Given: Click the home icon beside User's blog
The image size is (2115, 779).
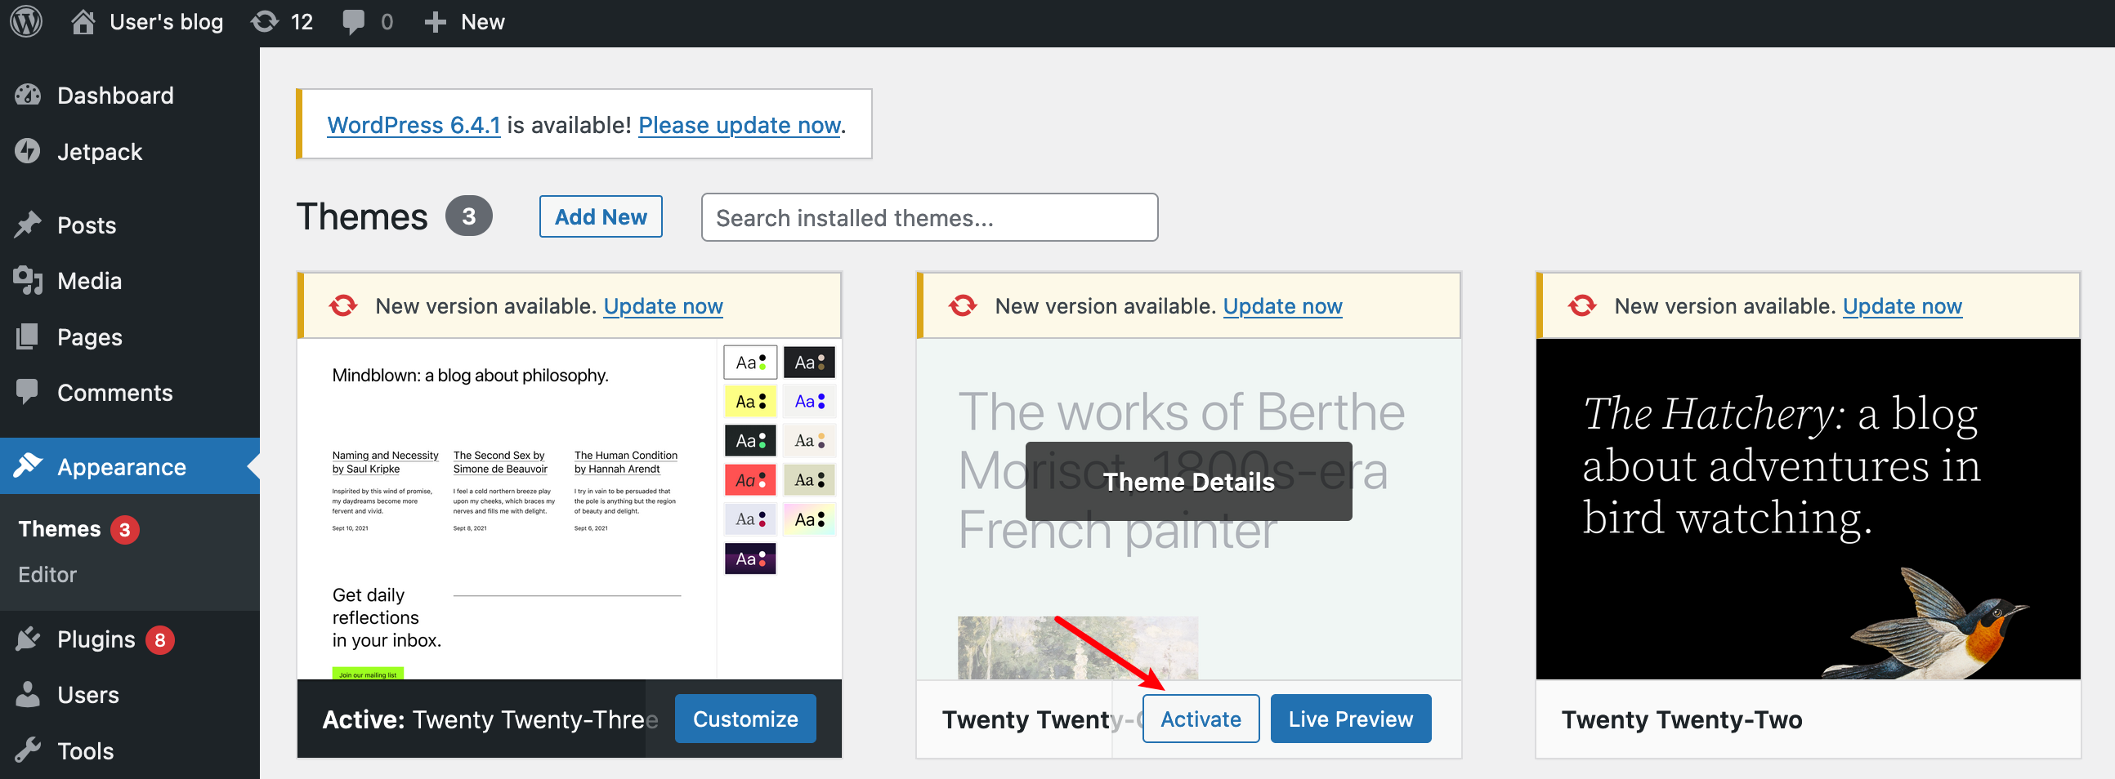Looking at the screenshot, I should [x=83, y=22].
